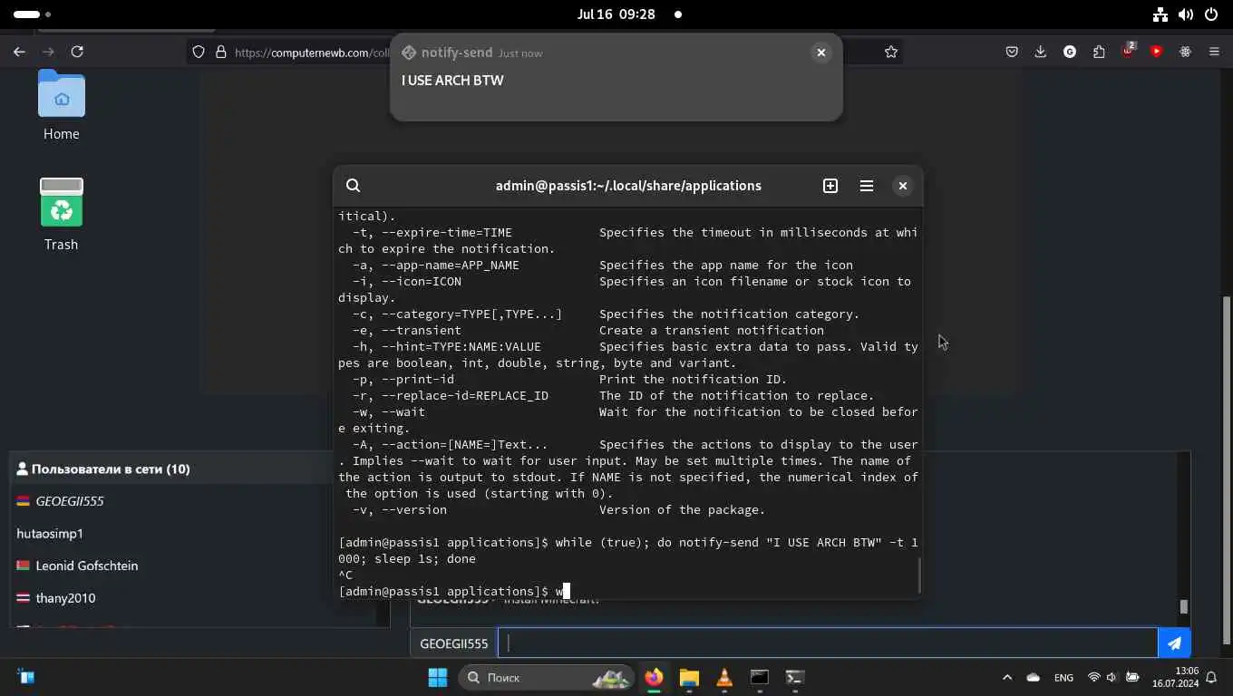Open the terminal hamburger menu

point(867,186)
